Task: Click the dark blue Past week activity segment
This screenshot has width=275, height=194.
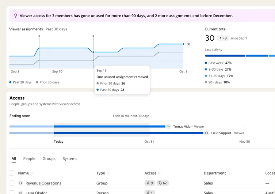Action: [x=225, y=56]
